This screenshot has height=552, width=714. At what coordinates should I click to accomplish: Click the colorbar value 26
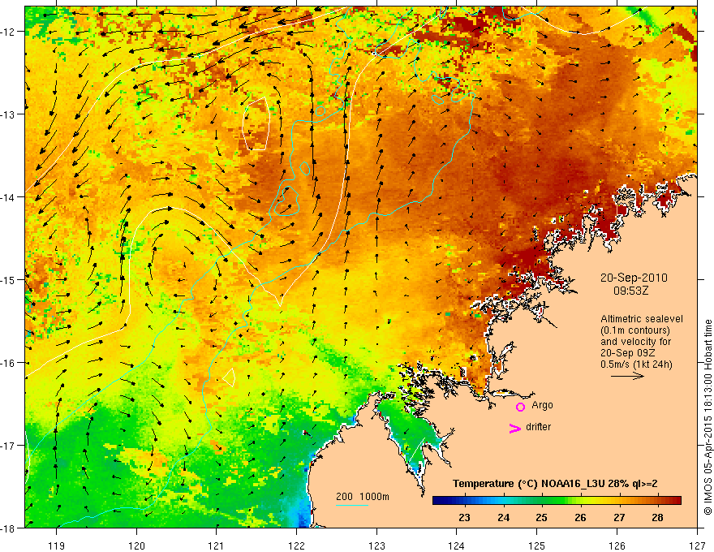580,518
